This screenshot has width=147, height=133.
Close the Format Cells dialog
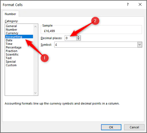point(140,4)
